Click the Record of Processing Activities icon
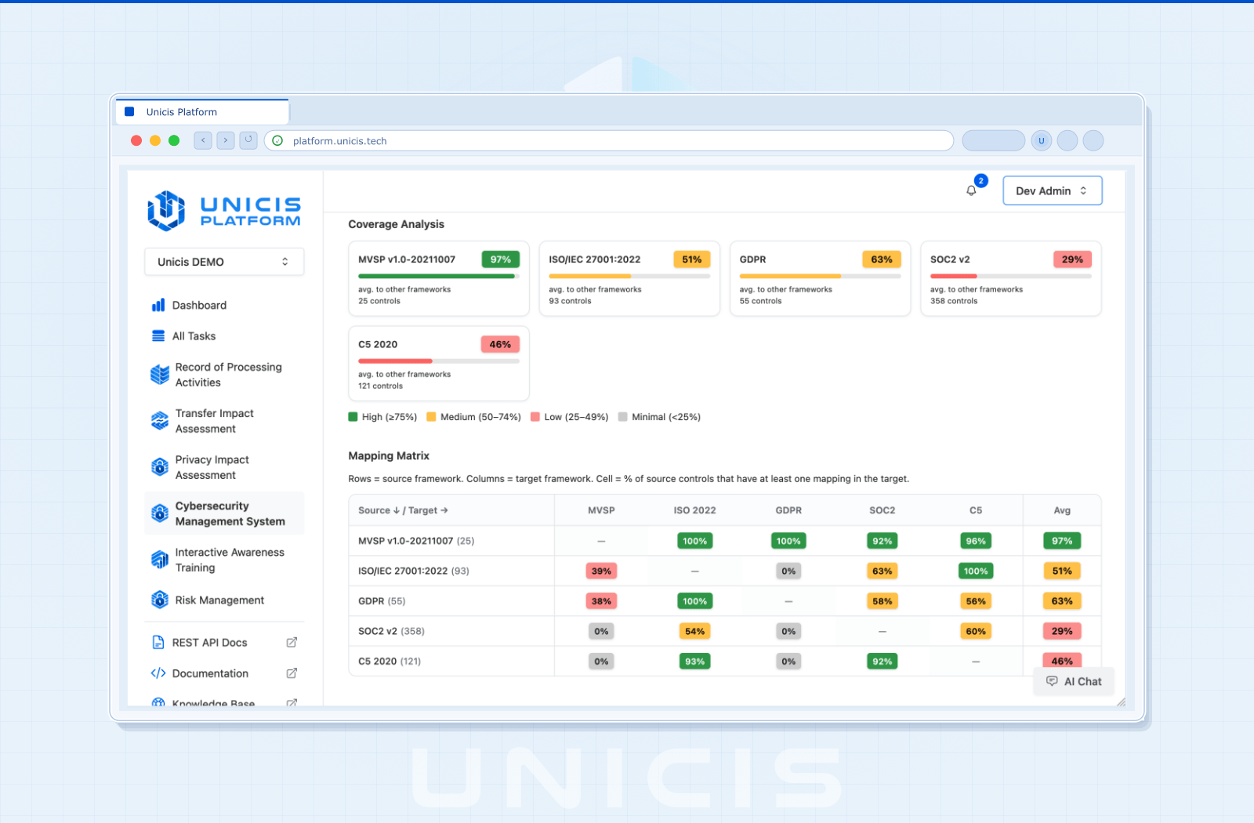This screenshot has height=823, width=1254. pos(160,375)
